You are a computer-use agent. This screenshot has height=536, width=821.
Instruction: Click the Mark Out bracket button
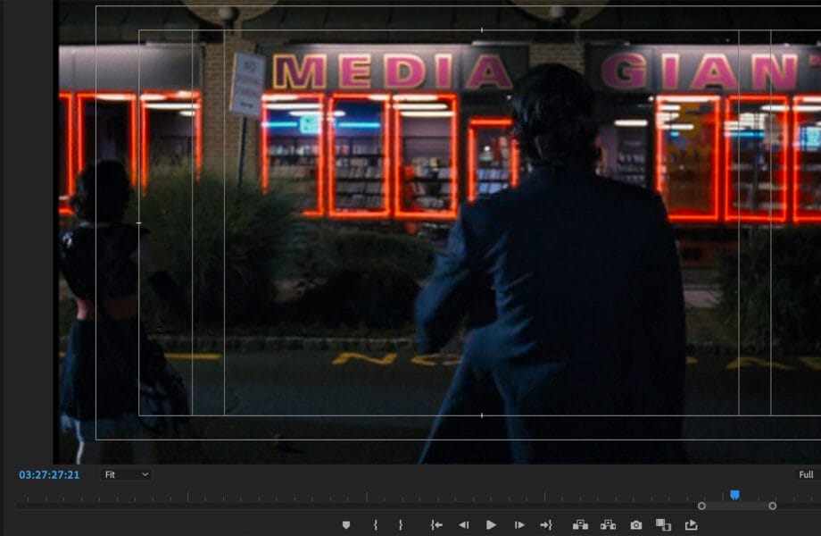tap(401, 524)
